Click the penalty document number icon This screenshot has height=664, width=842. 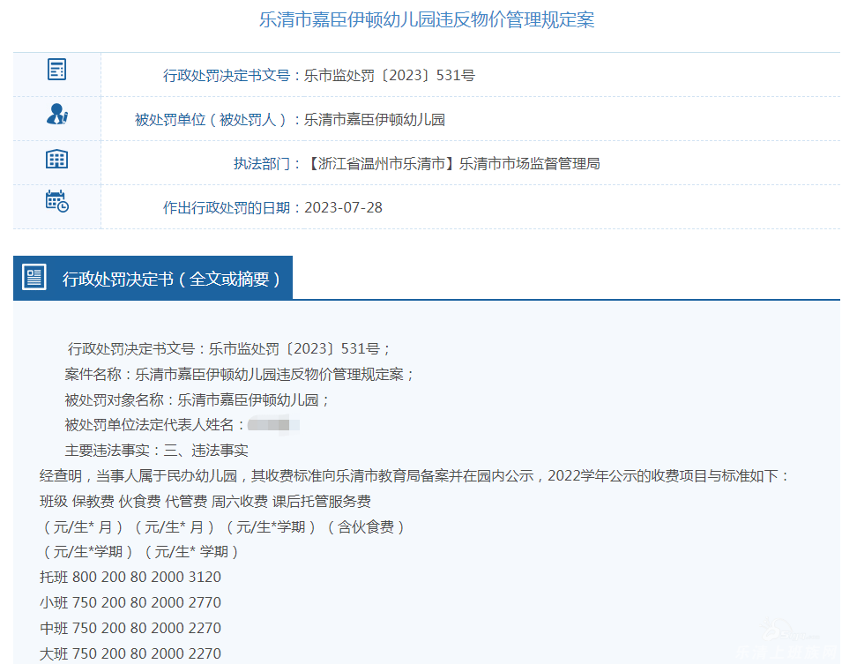(56, 70)
